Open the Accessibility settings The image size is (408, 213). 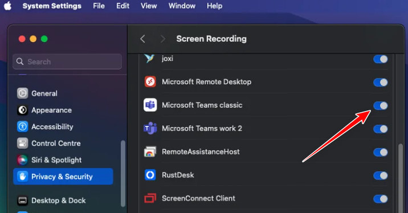(x=63, y=126)
